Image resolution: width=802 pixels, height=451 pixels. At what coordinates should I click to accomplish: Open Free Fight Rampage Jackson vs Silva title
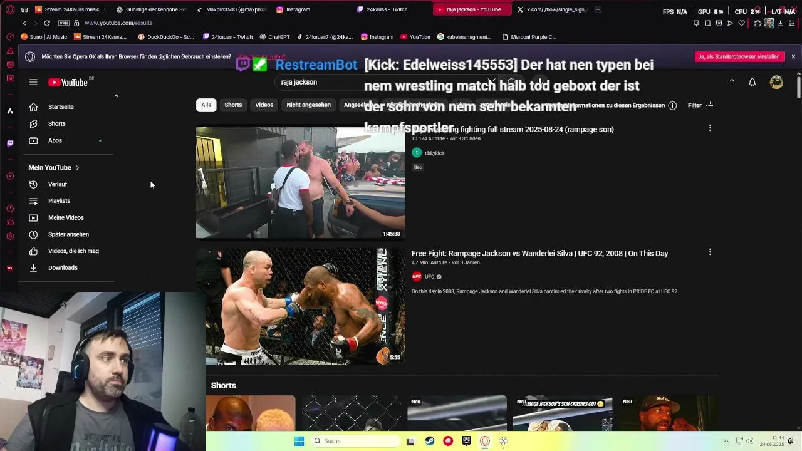539,254
